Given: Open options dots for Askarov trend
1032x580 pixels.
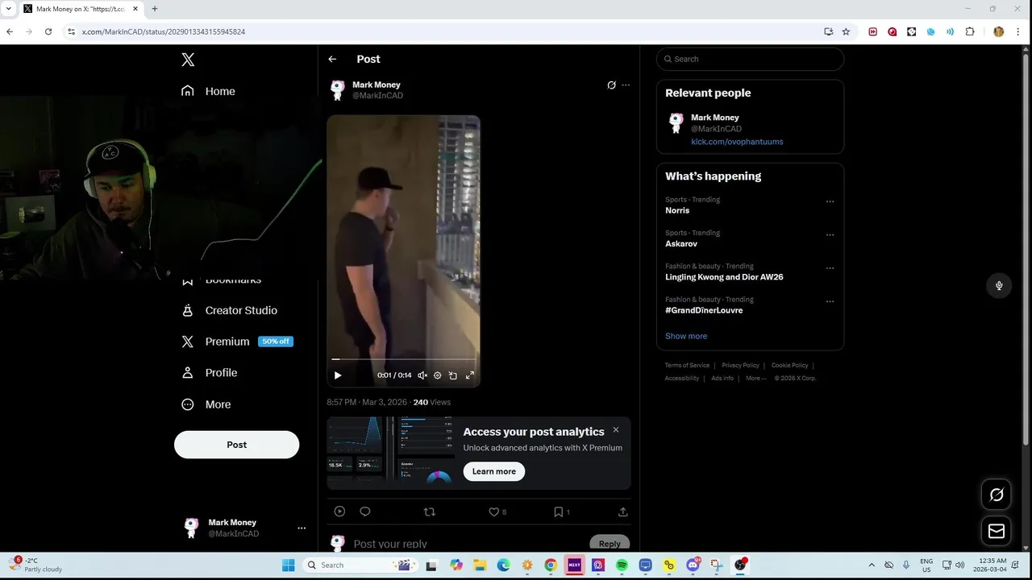Looking at the screenshot, I should click(830, 235).
